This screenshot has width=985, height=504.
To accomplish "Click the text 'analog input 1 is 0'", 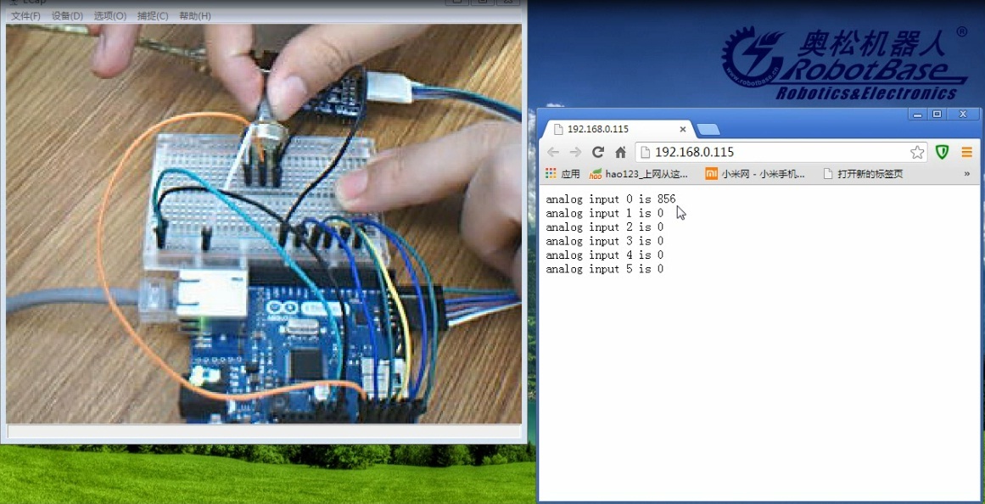I will (x=604, y=213).
